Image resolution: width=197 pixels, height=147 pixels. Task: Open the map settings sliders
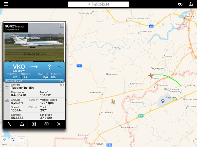(13, 139)
